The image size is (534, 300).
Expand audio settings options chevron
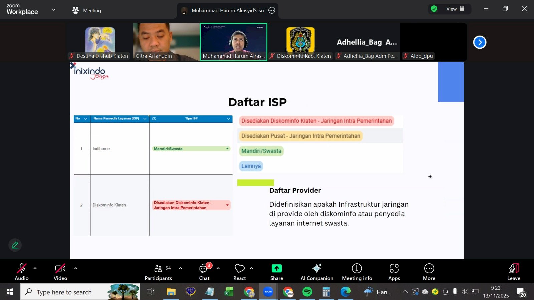pyautogui.click(x=35, y=268)
